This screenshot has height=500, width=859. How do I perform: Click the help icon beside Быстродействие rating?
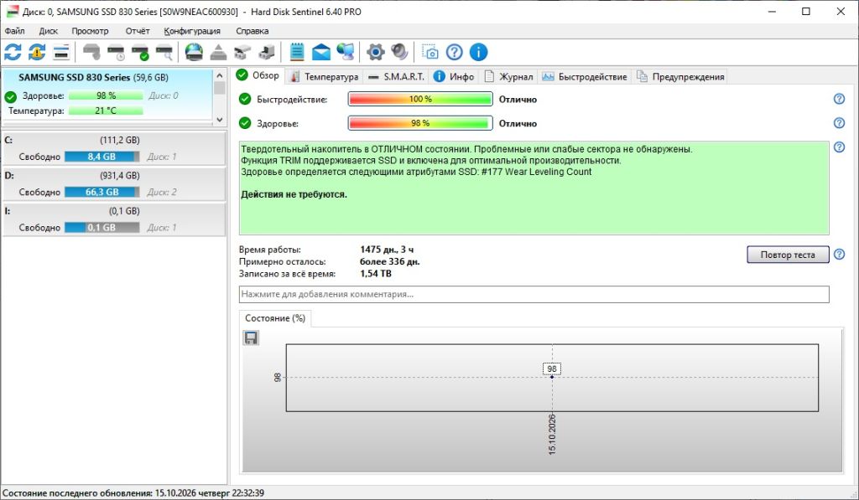click(839, 99)
